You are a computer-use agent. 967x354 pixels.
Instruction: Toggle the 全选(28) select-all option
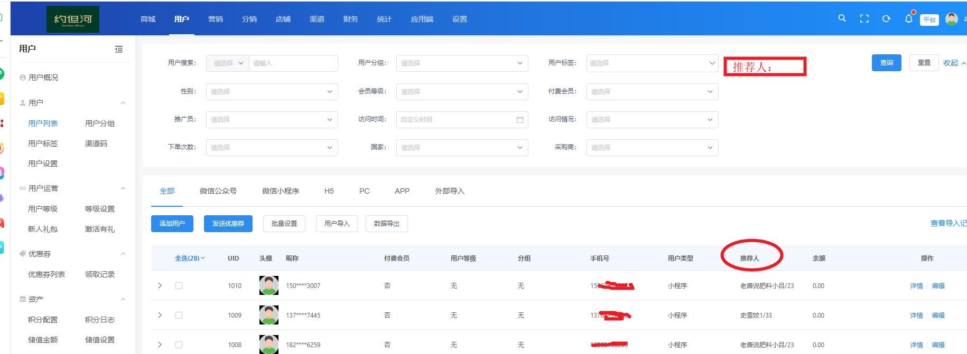190,258
